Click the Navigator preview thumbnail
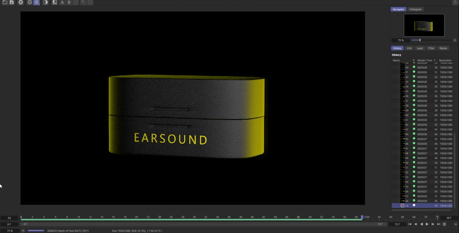The image size is (459, 233). click(x=424, y=25)
